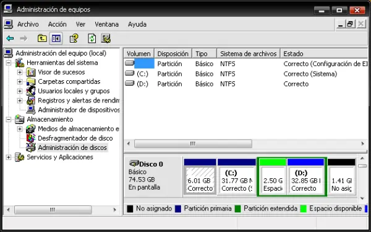Click the Usuarios locales y grupos icon
The height and width of the screenshot is (232, 371).
(31, 91)
